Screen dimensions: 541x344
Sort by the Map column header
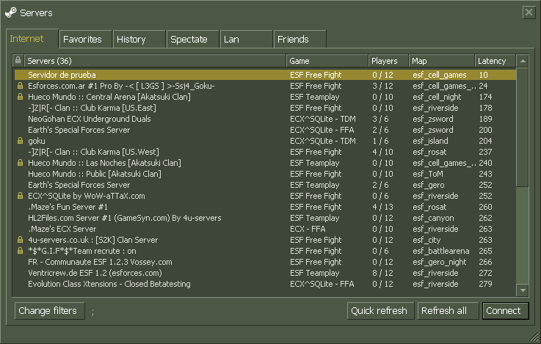442,61
